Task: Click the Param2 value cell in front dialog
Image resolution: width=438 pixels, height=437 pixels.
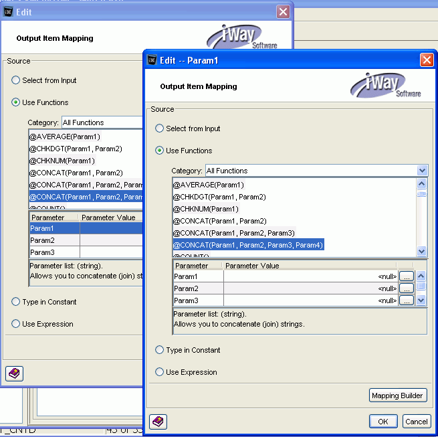Action: pos(310,288)
